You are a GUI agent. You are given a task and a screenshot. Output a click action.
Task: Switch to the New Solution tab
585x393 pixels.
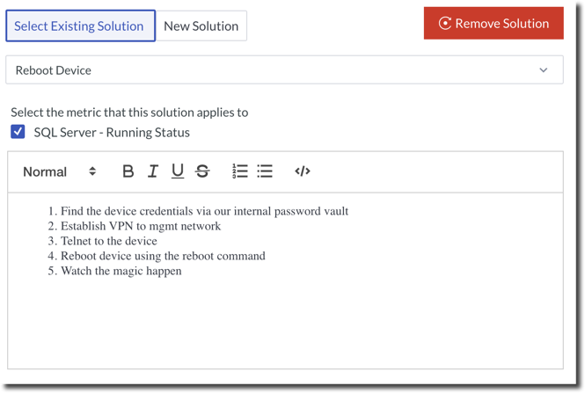[x=201, y=26]
